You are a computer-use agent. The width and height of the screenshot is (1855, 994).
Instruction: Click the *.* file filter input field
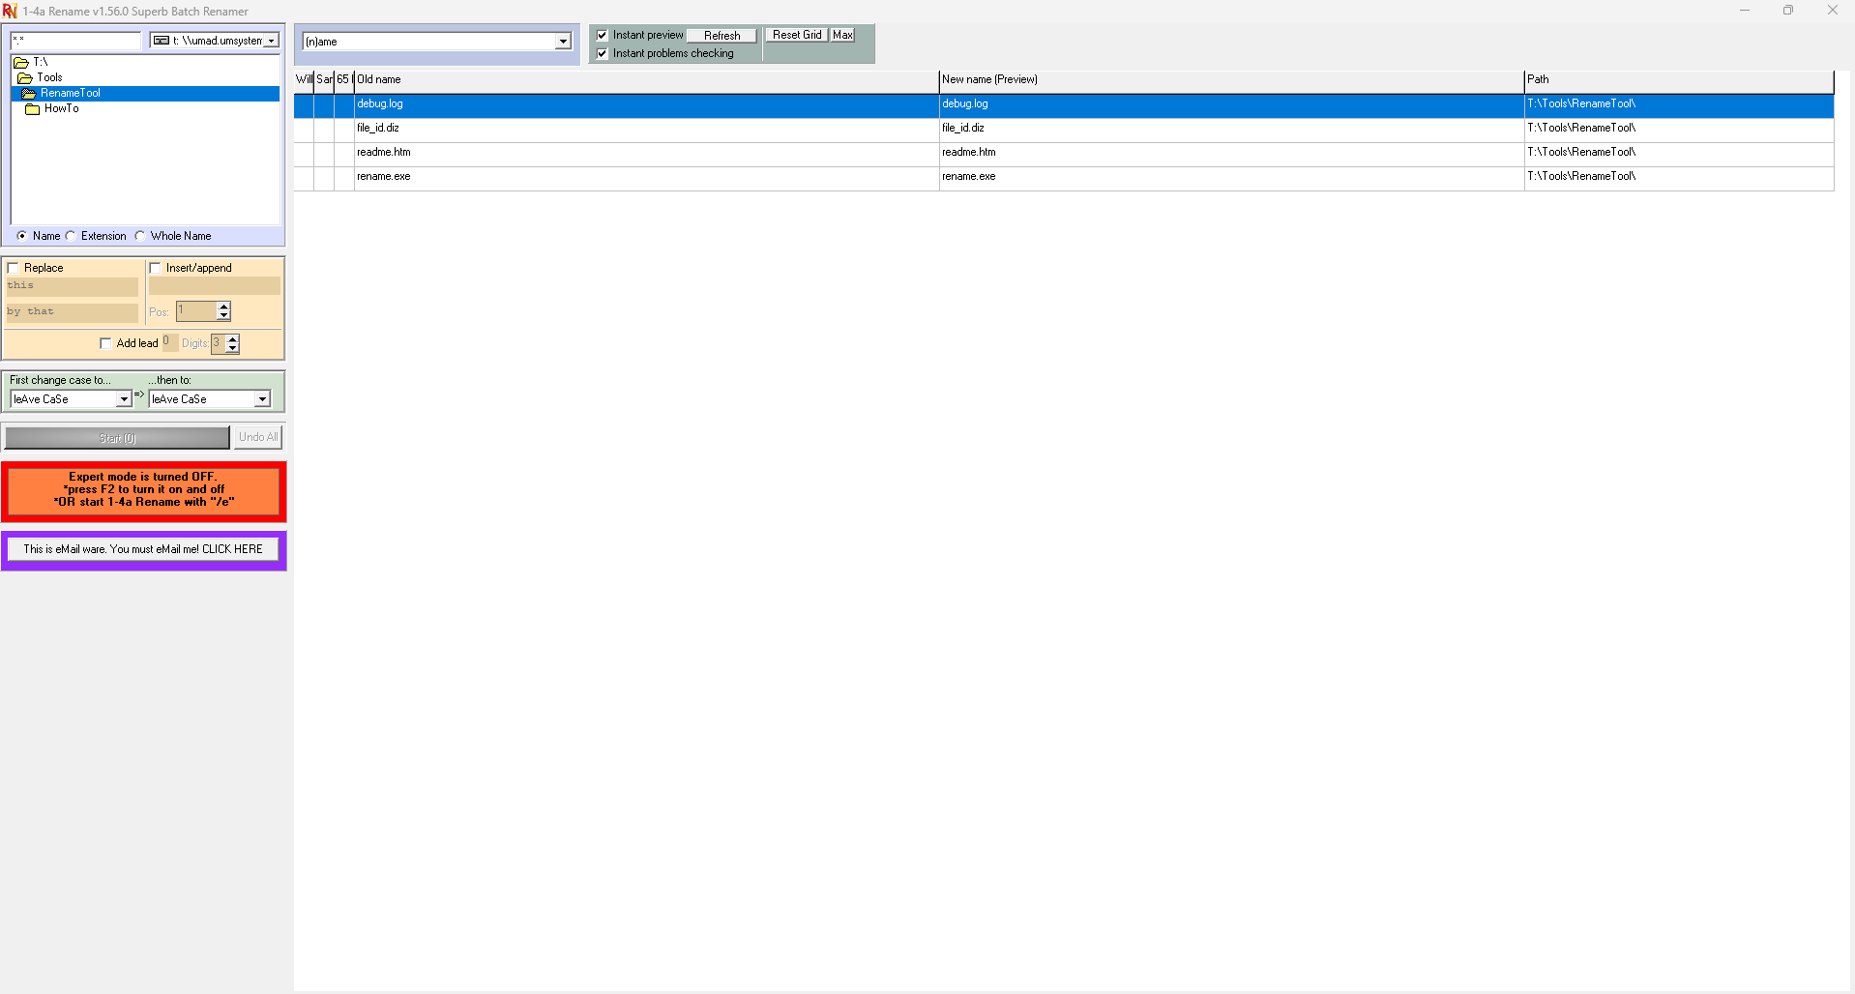[75, 41]
